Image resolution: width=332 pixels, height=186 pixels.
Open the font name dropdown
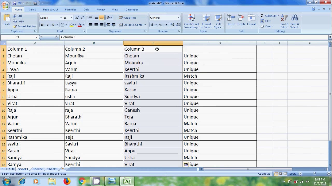61,18
